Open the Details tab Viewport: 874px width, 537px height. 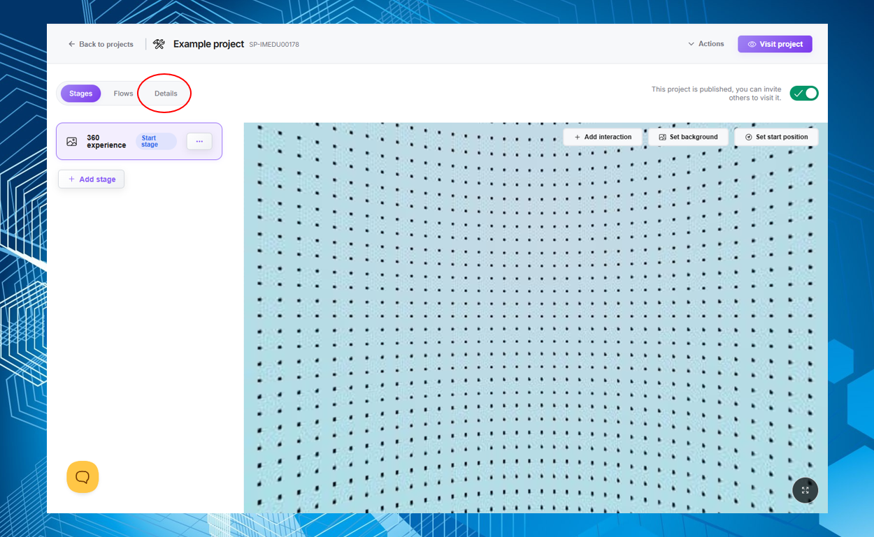(x=166, y=94)
